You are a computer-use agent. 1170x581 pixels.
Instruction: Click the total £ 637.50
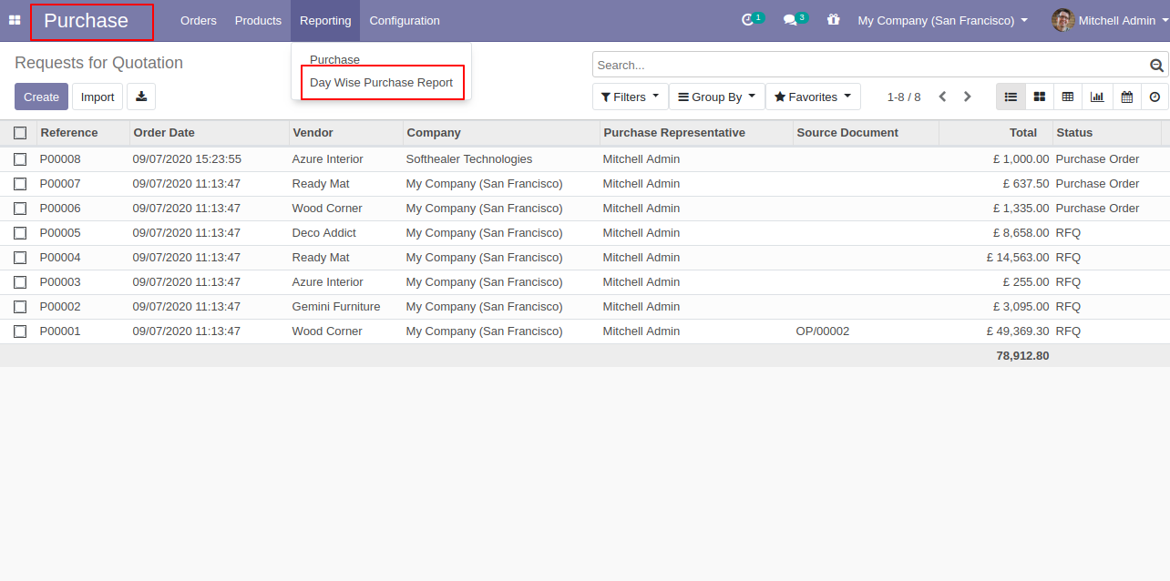click(x=1026, y=184)
